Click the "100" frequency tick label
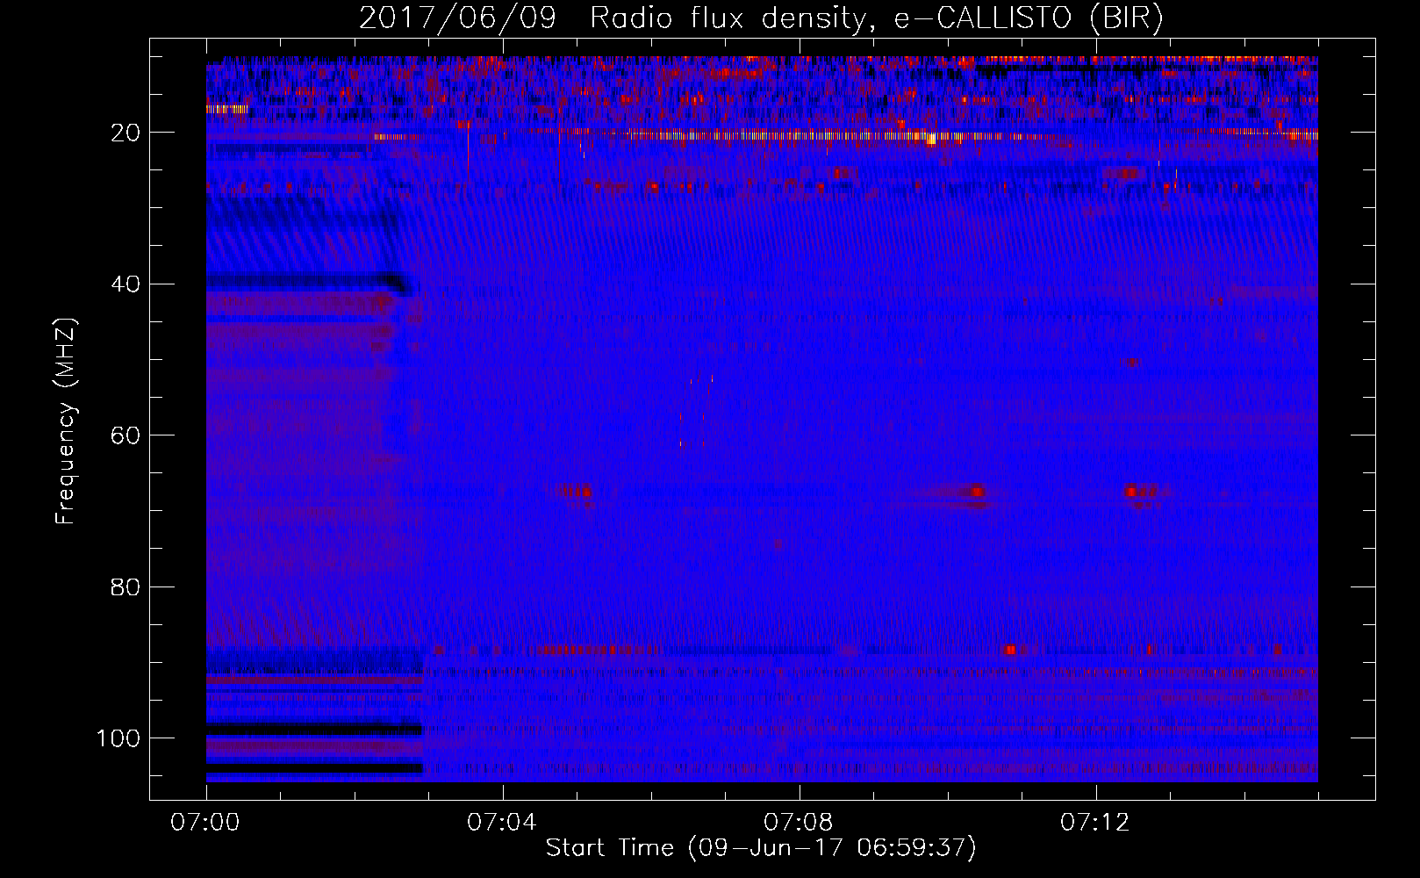Viewport: 1420px width, 878px height. 118,738
